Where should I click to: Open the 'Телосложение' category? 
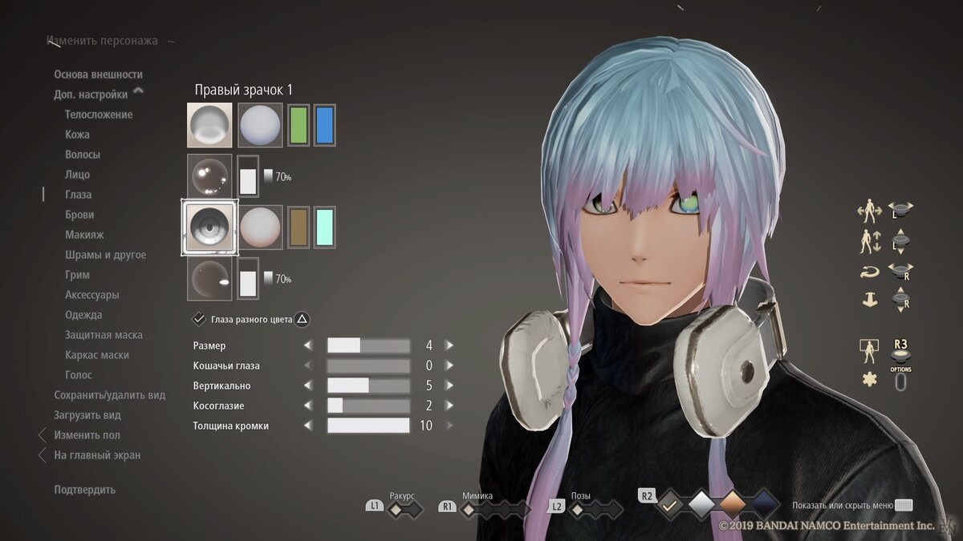tap(99, 115)
